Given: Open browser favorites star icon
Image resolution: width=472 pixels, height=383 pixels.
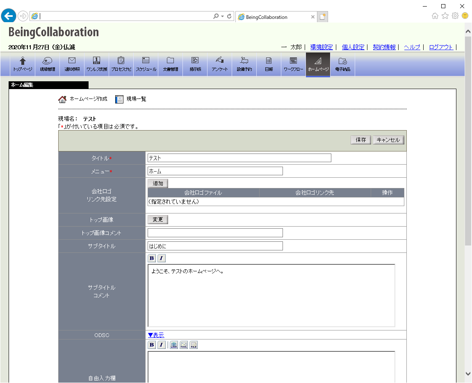Looking at the screenshot, I should [445, 16].
